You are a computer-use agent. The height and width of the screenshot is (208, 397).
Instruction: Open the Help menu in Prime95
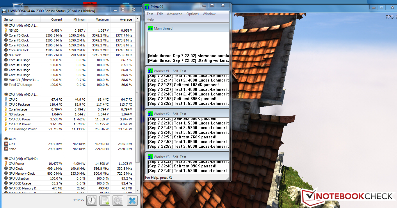150,19
